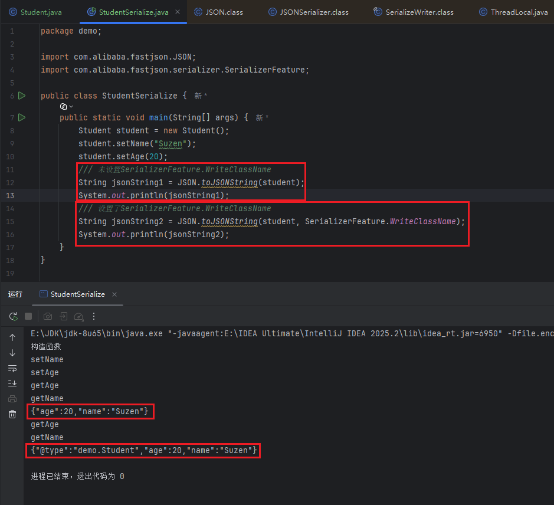Click the setAge console output line
The image size is (554, 505).
click(x=44, y=372)
